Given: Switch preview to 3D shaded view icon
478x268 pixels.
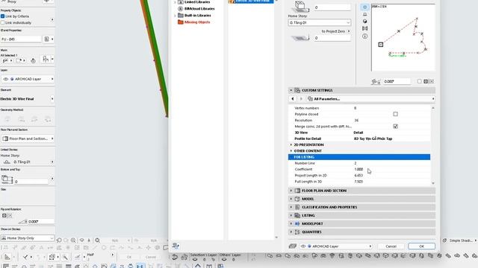Looking at the screenshot, I should tap(365, 22).
